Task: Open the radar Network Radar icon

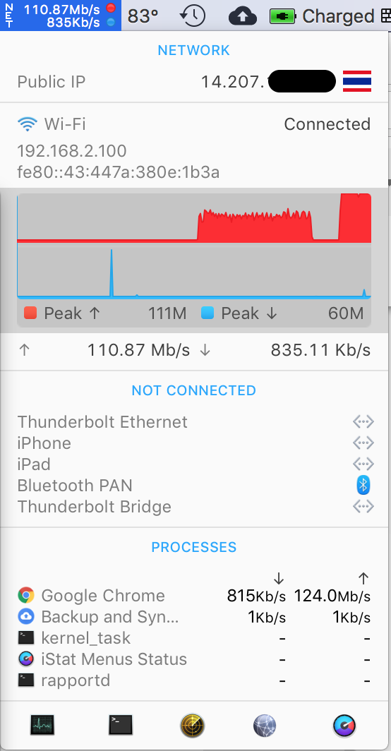Action: (x=193, y=725)
